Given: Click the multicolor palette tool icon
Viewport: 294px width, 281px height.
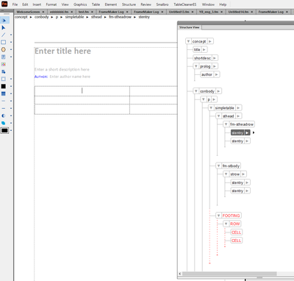Looking at the screenshot, I should [x=4, y=64].
